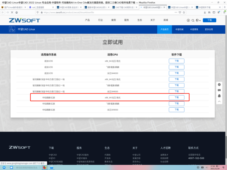The height and width of the screenshot is (170, 227).
Task: Click the Firefox icon in the taskbar
Action: [x=45, y=167]
